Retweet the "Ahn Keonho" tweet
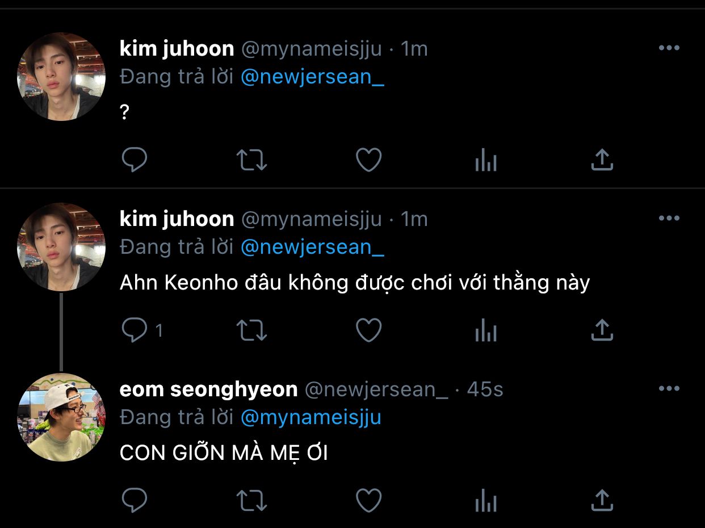This screenshot has width=705, height=528. tap(251, 330)
